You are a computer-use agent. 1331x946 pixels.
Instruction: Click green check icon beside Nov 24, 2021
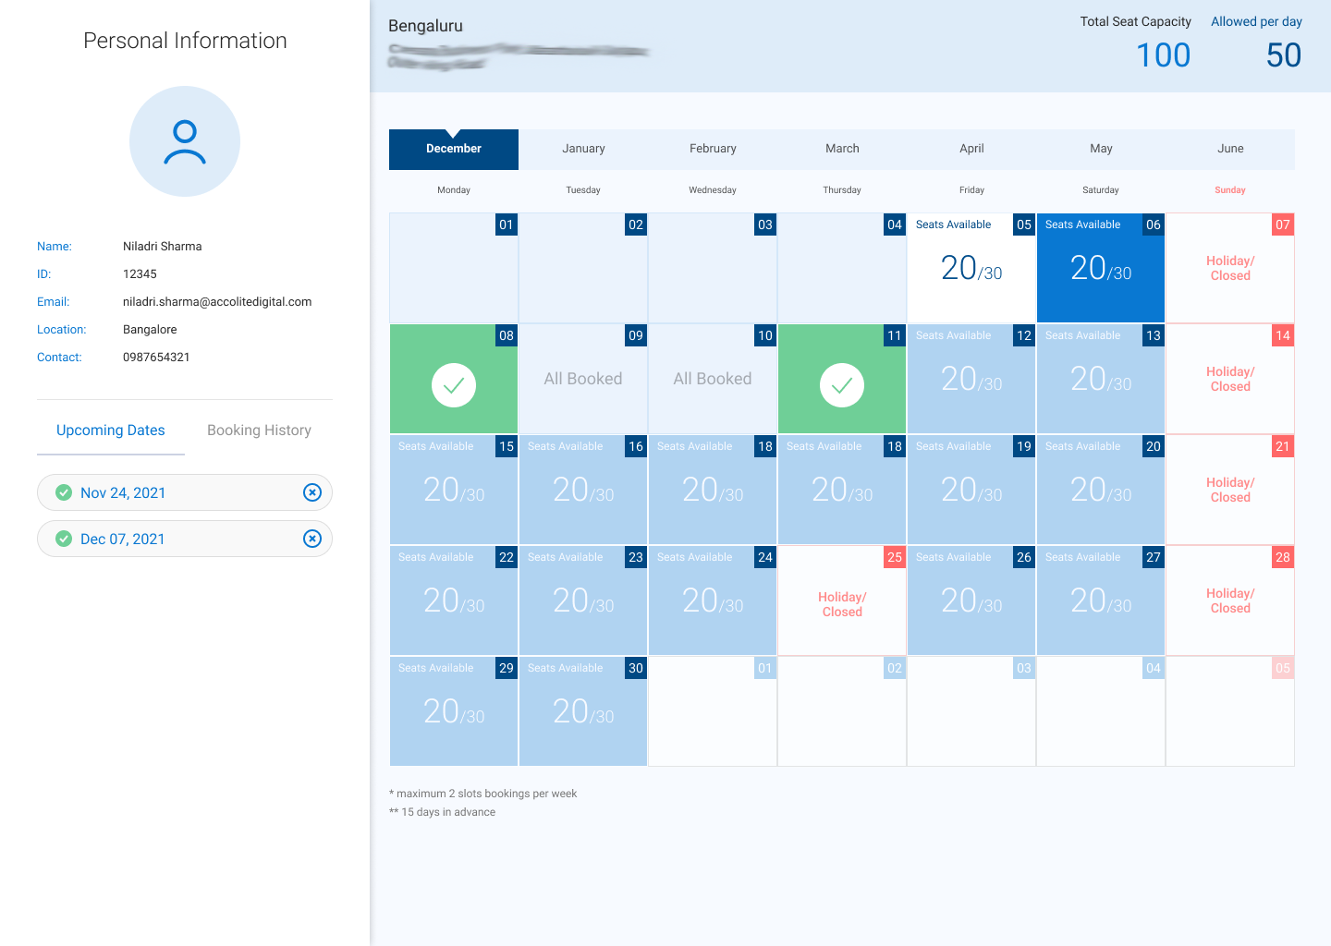pos(64,492)
